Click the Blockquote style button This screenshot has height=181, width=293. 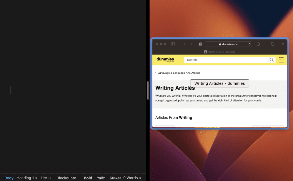tap(66, 178)
